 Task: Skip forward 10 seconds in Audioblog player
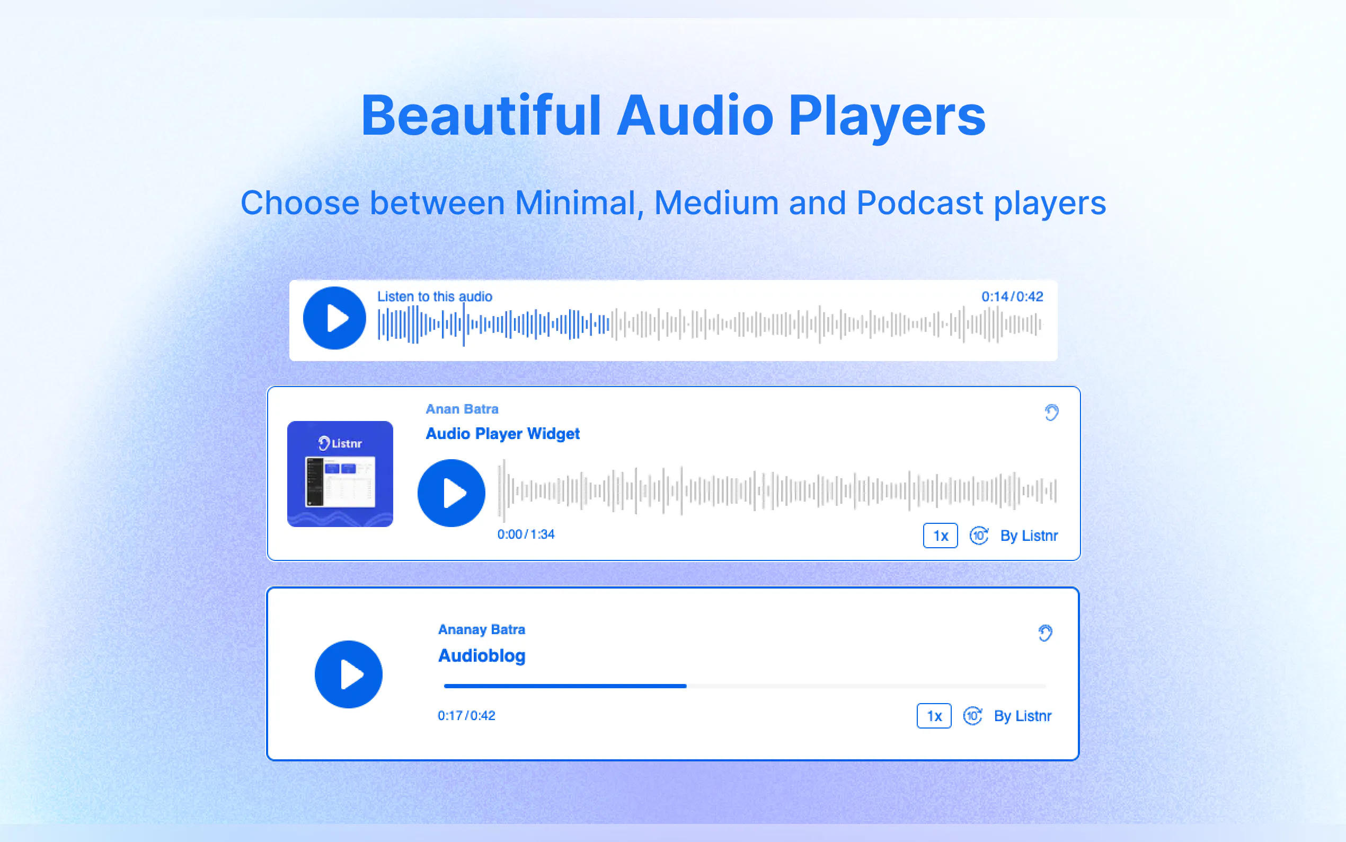pos(972,716)
